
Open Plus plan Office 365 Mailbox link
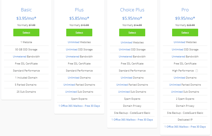coord(79,106)
